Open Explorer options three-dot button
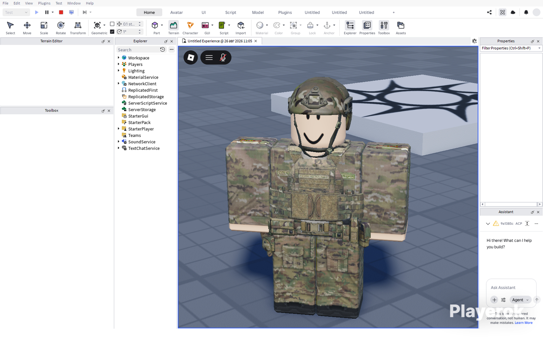Screen dimensions: 543x339 pyautogui.click(x=172, y=49)
